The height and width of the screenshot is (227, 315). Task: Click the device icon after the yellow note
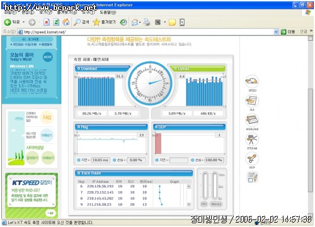[x=182, y=22]
